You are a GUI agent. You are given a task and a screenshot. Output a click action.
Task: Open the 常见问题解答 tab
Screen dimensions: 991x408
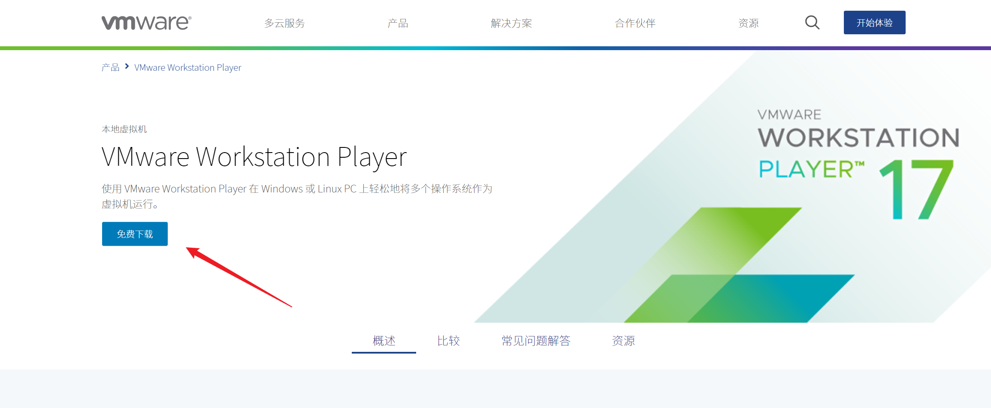(536, 341)
